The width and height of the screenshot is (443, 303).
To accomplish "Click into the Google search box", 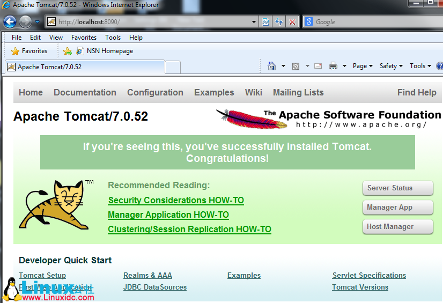I will (x=379, y=22).
